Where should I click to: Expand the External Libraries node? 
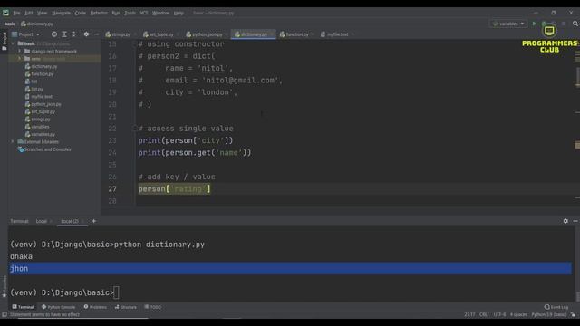(x=13, y=142)
